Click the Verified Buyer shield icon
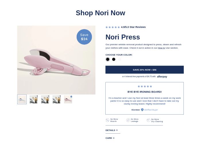Viewport: 201px width, 150px height. (x=142, y=110)
